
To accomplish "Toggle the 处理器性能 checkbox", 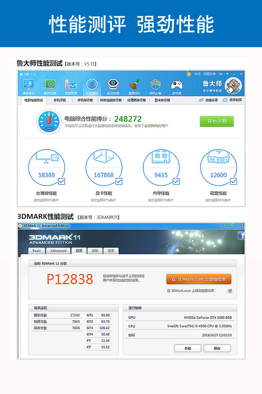I will 61,182.
